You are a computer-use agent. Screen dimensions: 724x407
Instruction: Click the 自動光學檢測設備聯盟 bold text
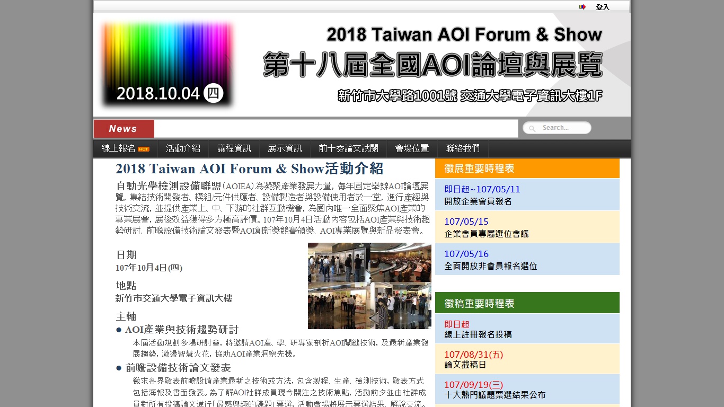tap(169, 186)
